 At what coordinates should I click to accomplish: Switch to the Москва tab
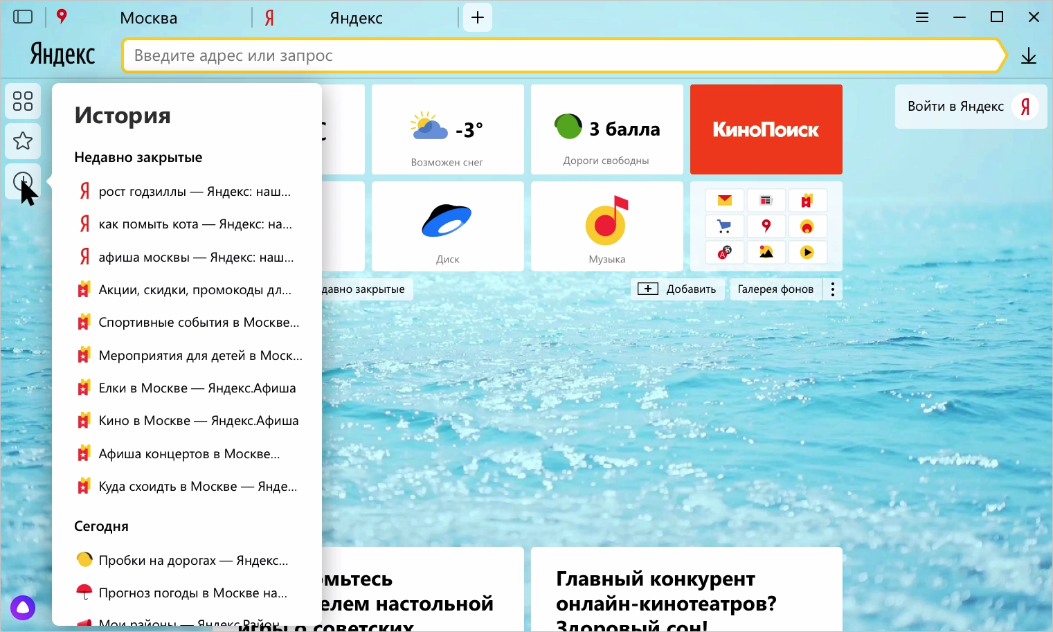(x=148, y=18)
